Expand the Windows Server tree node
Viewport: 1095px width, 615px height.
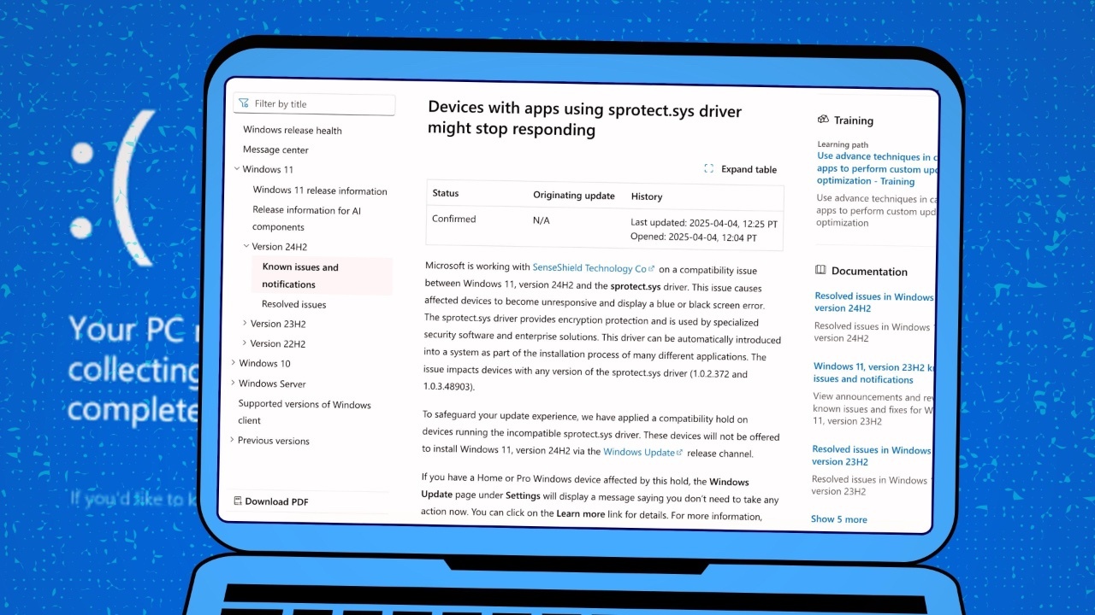(x=233, y=384)
